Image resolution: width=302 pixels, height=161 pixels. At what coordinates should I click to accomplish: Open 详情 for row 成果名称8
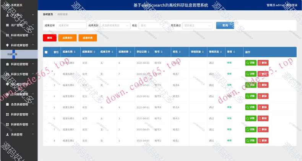pyautogui.click(x=251, y=63)
